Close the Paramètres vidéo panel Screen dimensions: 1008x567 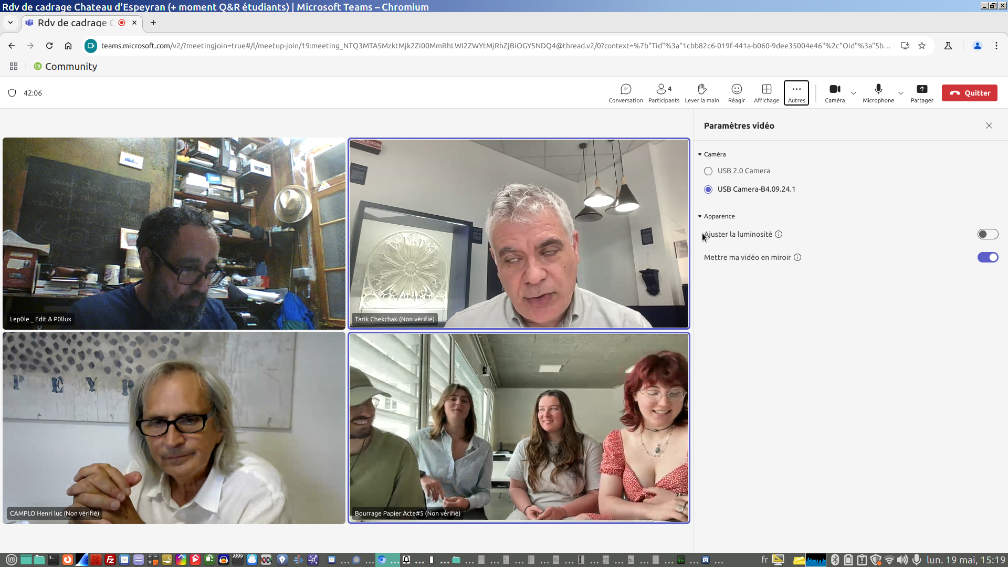[x=989, y=125]
